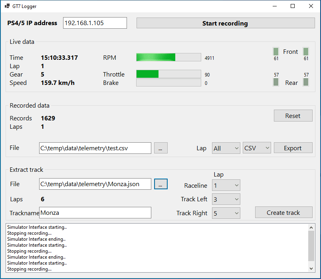The height and width of the screenshot is (279, 321).
Task: Click the PS4/5 IP address field
Action: click(95, 23)
